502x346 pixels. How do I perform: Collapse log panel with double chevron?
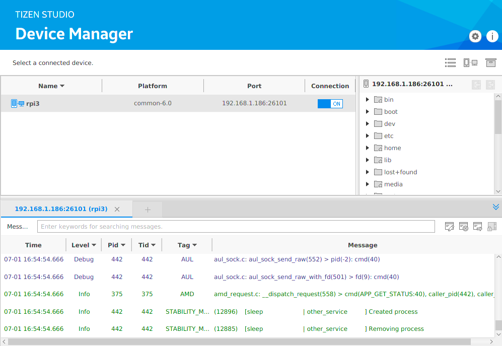click(495, 207)
